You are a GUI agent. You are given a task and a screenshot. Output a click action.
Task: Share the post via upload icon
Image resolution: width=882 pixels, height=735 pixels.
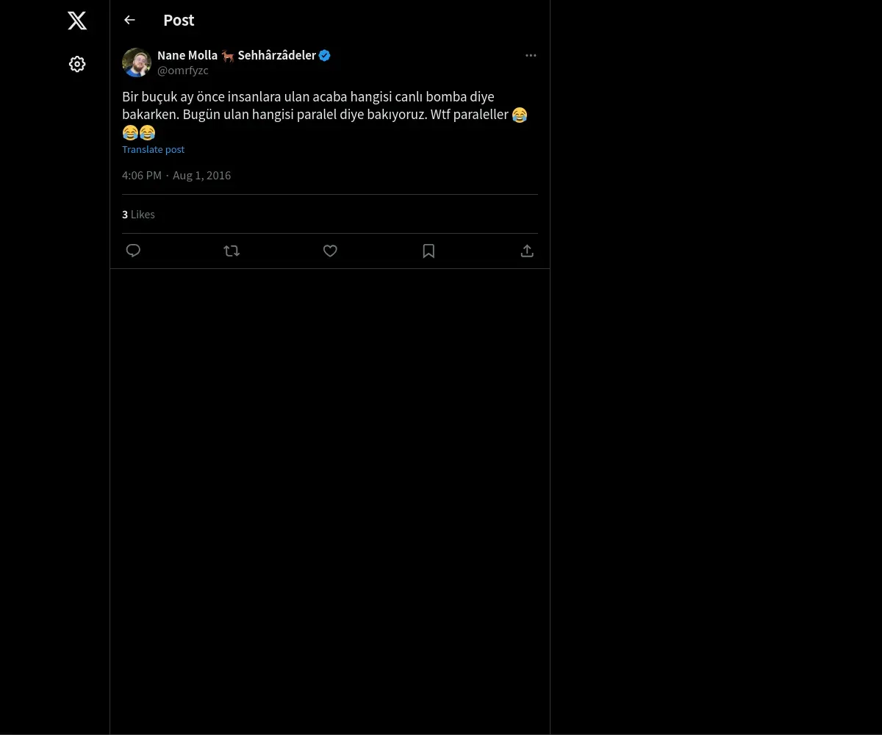coord(527,251)
